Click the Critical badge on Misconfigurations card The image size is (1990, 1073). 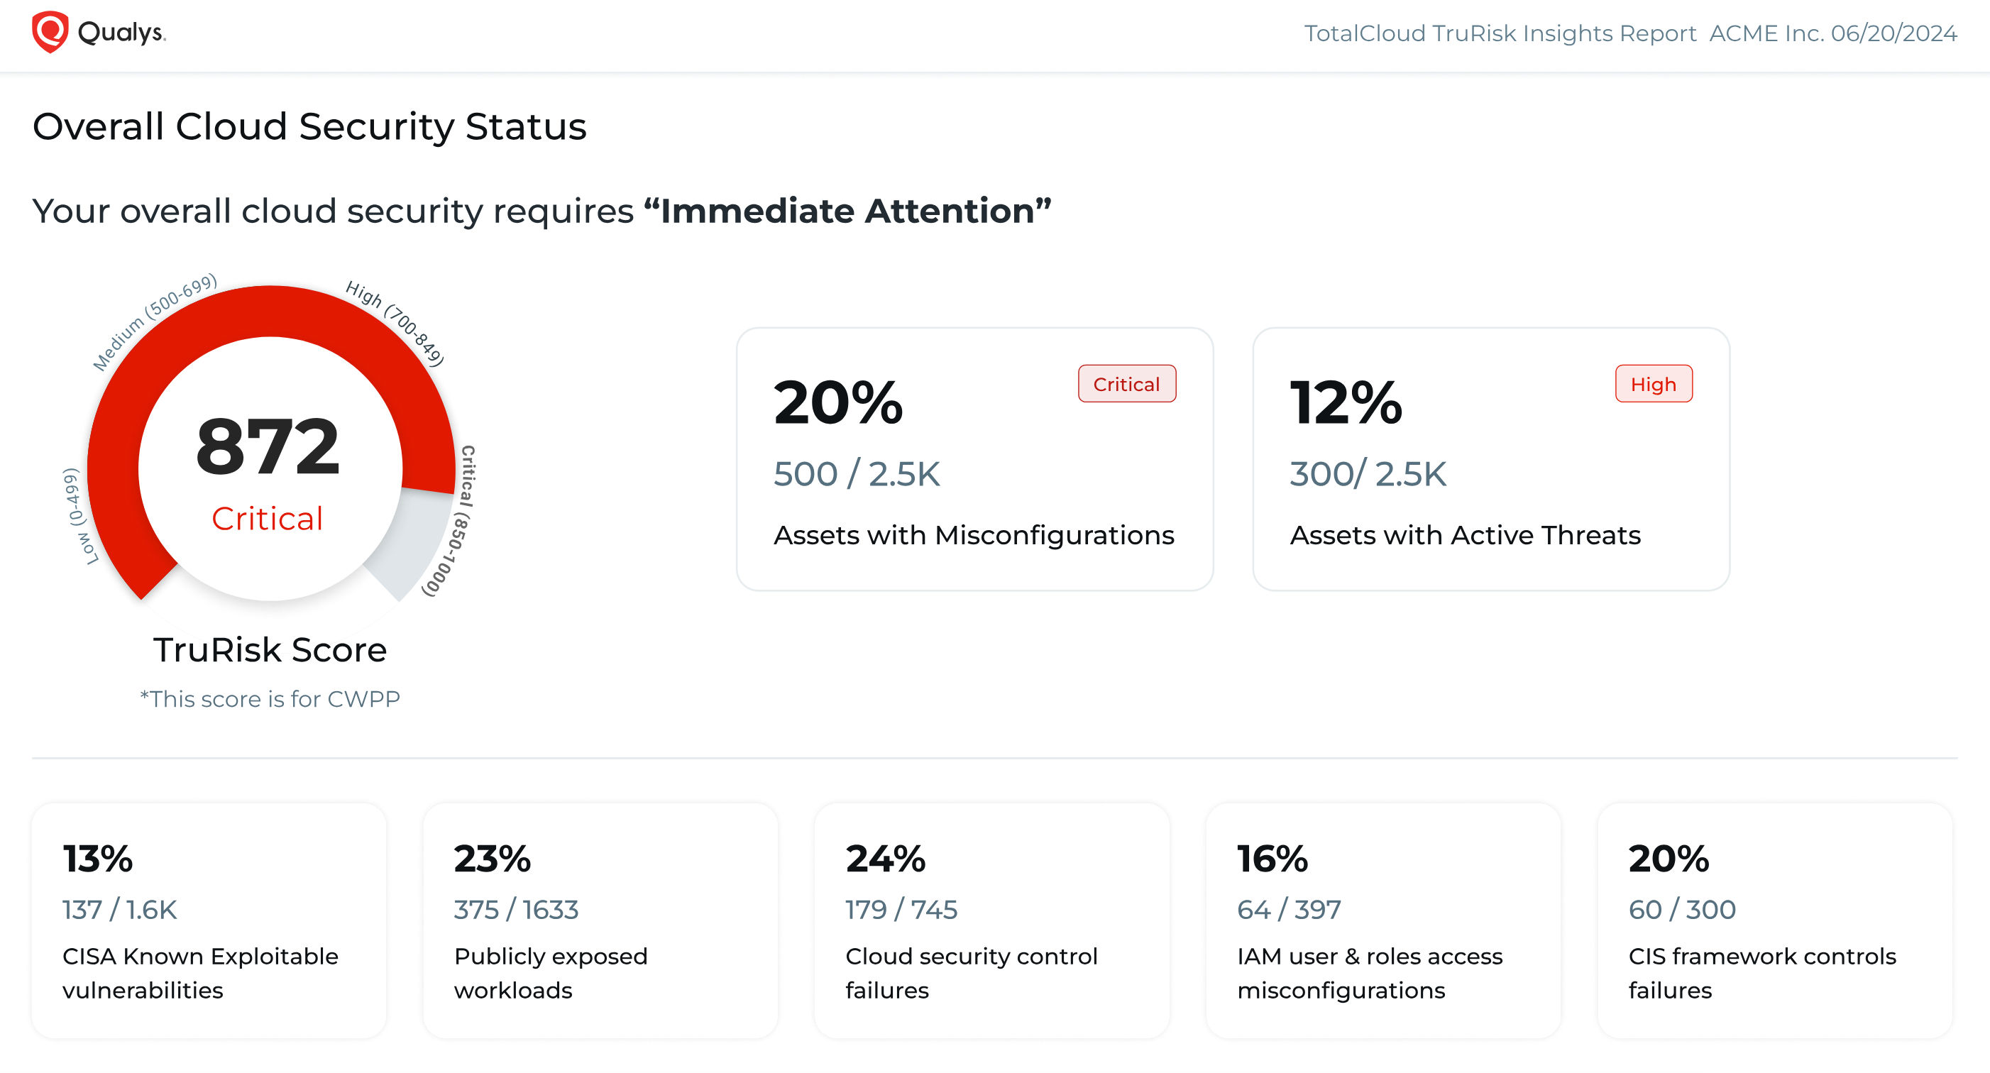coord(1126,384)
